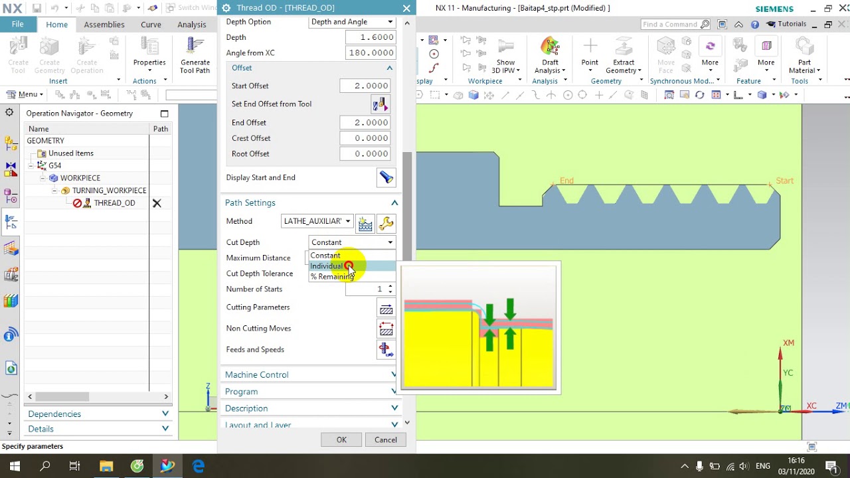Image resolution: width=850 pixels, height=478 pixels.
Task: Click the edit method wrench icon
Action: tap(386, 223)
